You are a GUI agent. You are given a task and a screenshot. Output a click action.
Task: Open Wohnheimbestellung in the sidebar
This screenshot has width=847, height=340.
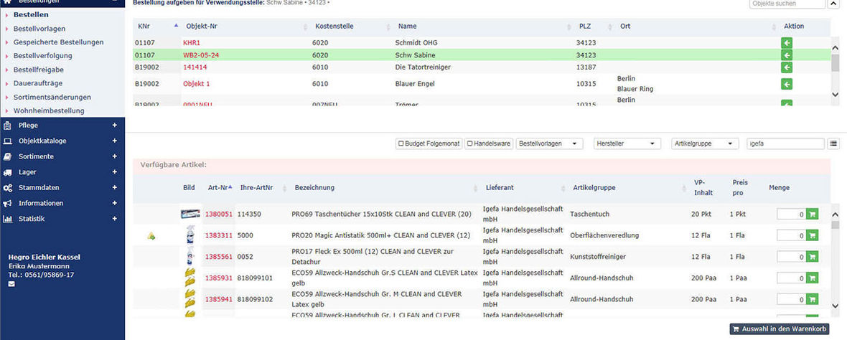[x=49, y=110]
